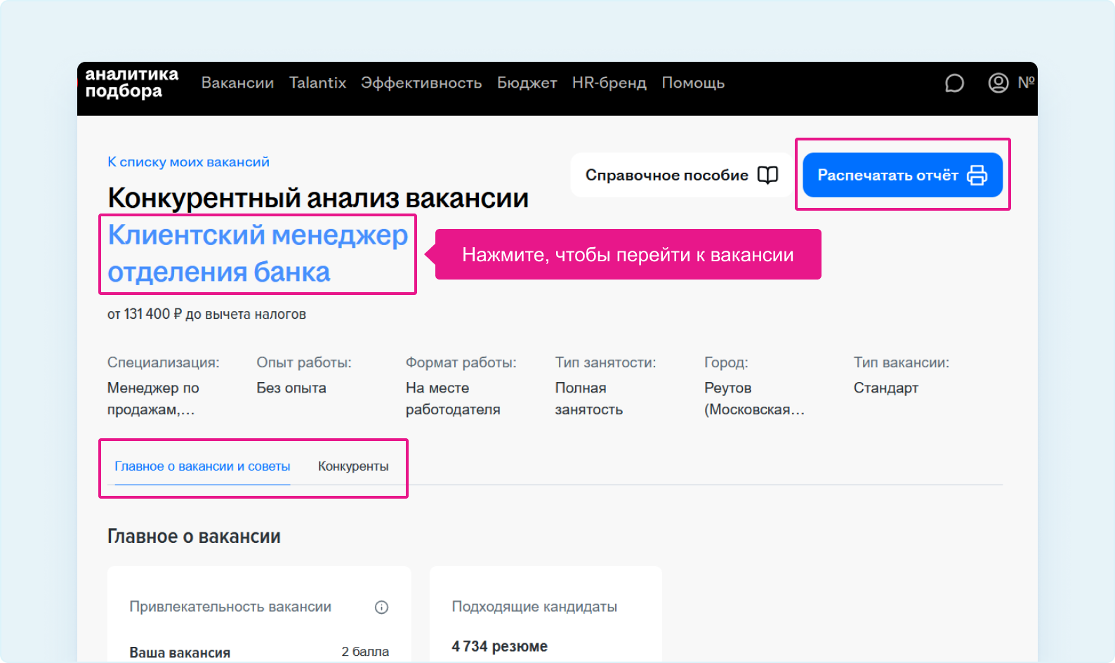This screenshot has height=663, width=1115.
Task: Open Справочное пособие reference guide
Action: [681, 175]
